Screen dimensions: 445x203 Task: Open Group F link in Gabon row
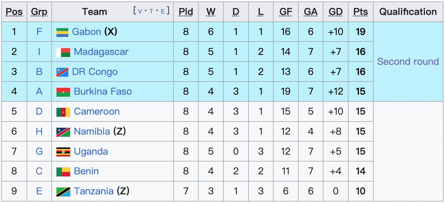pos(39,32)
